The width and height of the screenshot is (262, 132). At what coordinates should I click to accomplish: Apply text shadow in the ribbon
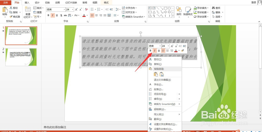[x=61, y=15]
